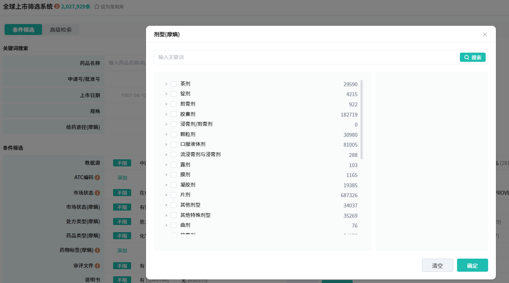Check the 茶剂 checkbox
This screenshot has height=283, width=509.
[x=174, y=84]
